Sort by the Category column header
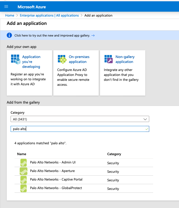Screen dimensions: 179x208 coord(114,154)
